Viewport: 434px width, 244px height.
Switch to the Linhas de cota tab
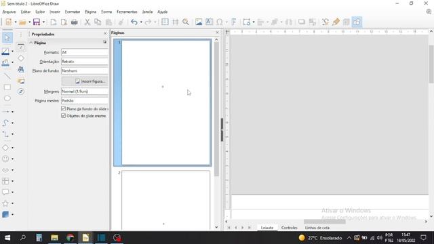coord(317,228)
